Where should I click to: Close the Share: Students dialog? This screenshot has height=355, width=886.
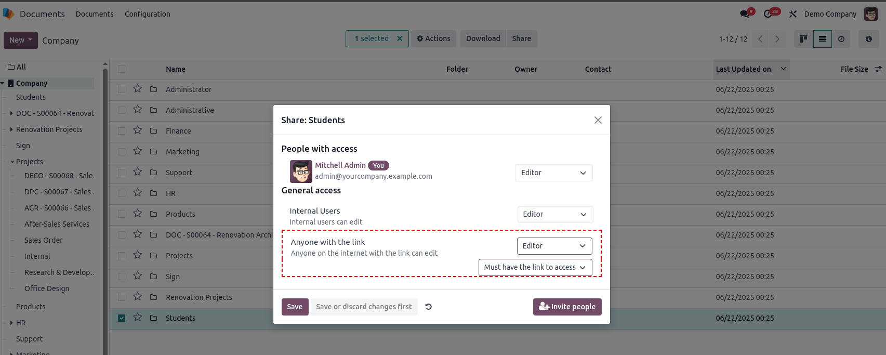click(x=598, y=120)
